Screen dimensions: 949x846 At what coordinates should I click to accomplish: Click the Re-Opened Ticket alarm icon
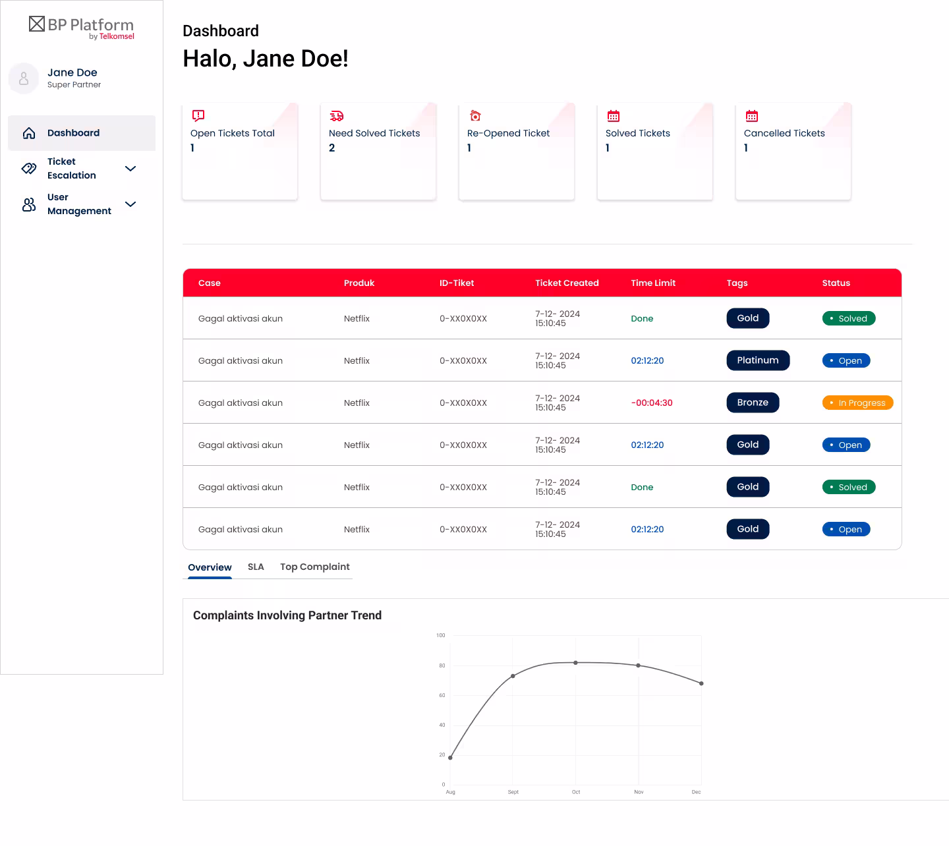point(476,116)
